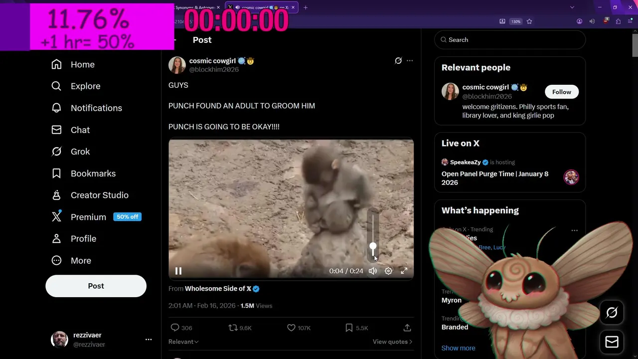Like the post with 107K likes
The height and width of the screenshot is (359, 638).
292,328
